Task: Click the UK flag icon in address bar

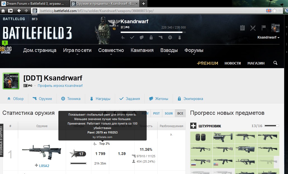Action: [x=268, y=11]
